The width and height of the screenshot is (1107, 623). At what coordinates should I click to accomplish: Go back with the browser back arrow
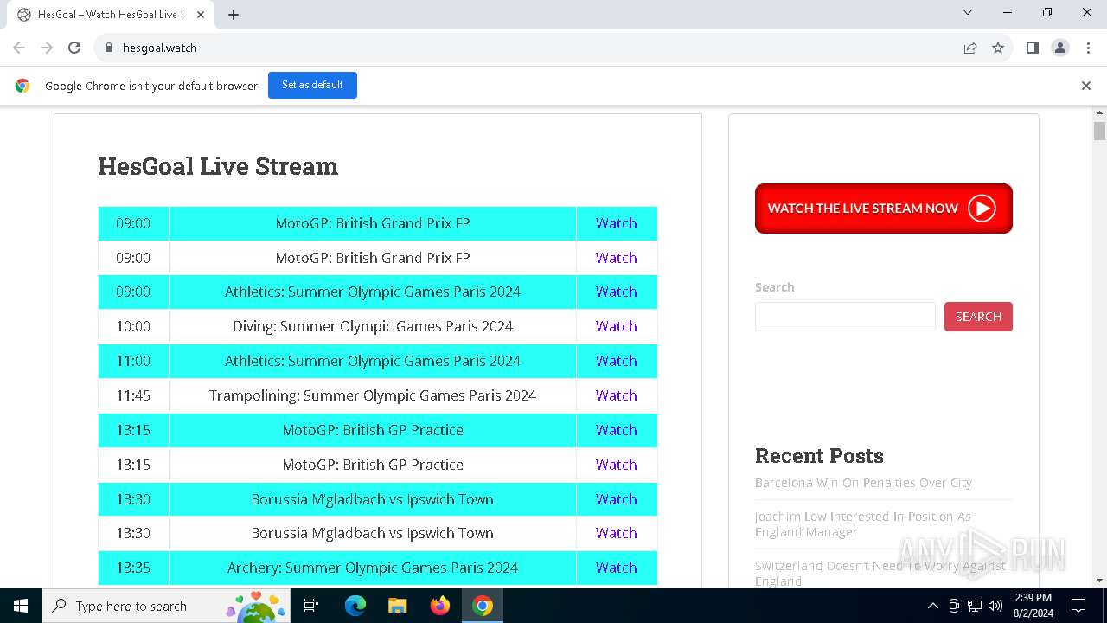(x=19, y=48)
